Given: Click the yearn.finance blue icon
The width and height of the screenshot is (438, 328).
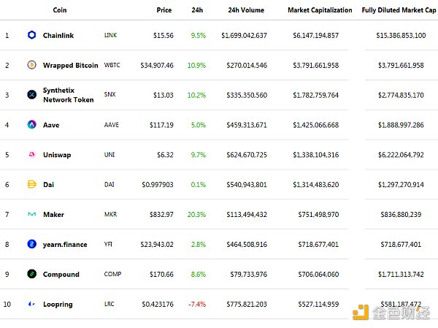Looking at the screenshot, I should coord(31,245).
